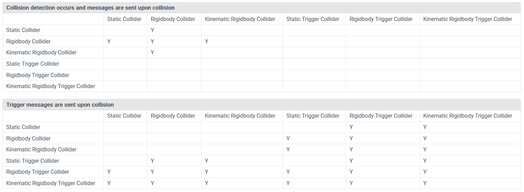This screenshot has width=524, height=192.
Task: Click Y in trigger table's Static Collider row, Rigidbody Trigger column
Action: tap(351, 127)
